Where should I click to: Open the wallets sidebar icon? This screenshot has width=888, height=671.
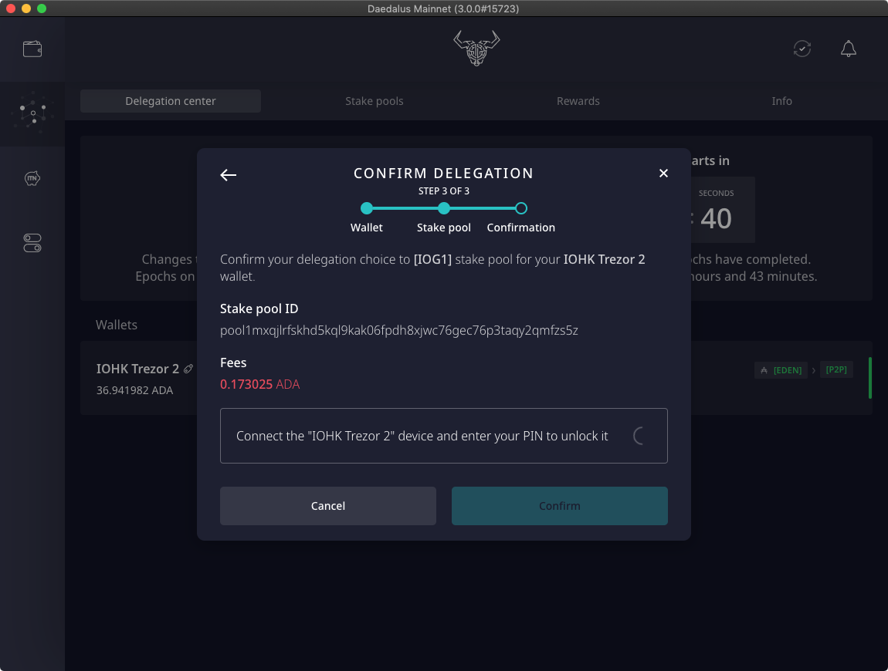click(32, 49)
